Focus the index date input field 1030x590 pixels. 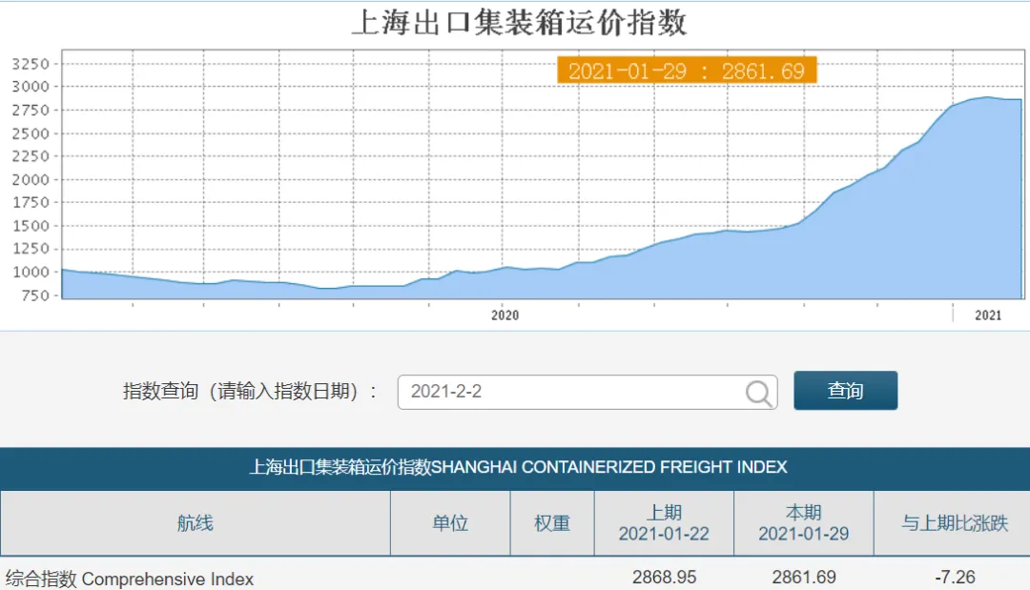pos(587,393)
